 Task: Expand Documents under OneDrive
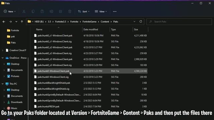tap(4, 70)
